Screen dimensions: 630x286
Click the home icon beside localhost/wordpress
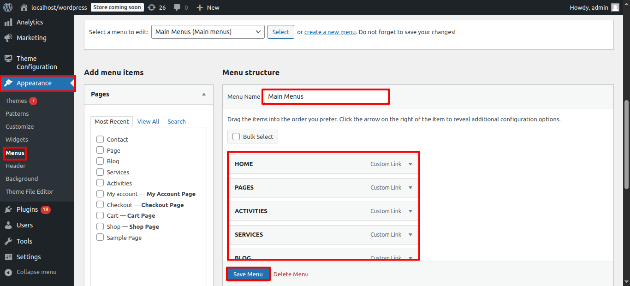[x=24, y=7]
